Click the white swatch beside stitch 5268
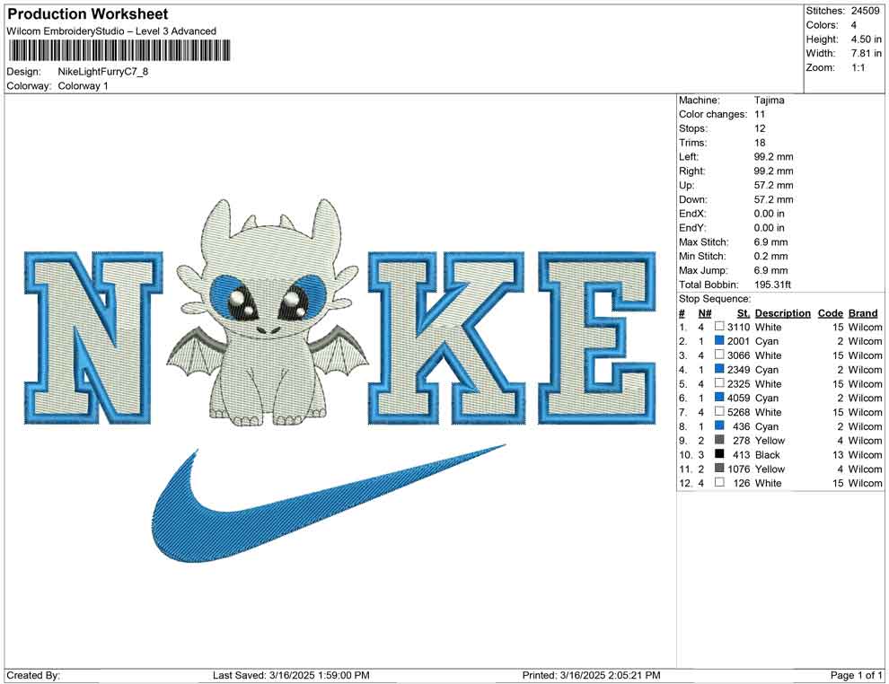The image size is (889, 684). coord(719,411)
